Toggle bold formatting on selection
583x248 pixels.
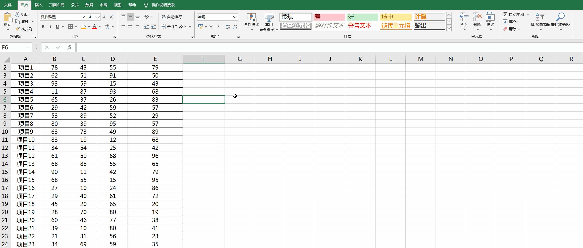pos(43,27)
